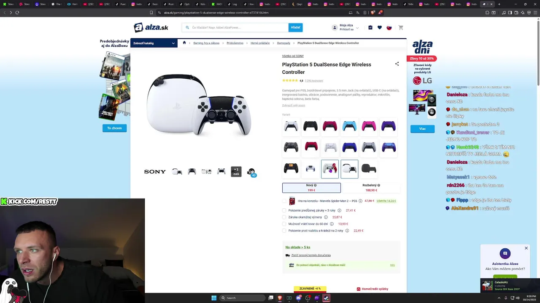Expand Zobraziť katalóg dropdown
The image size is (540, 303).
pos(154,43)
